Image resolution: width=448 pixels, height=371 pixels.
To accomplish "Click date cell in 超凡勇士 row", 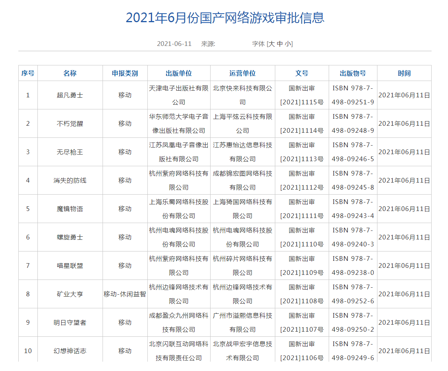I will 404,95.
